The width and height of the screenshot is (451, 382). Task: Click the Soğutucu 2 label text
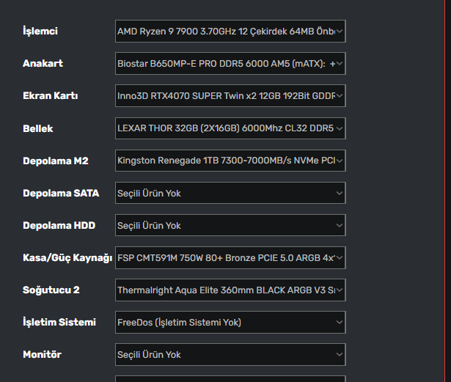[x=51, y=290]
